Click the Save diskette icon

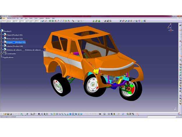[8, 114]
